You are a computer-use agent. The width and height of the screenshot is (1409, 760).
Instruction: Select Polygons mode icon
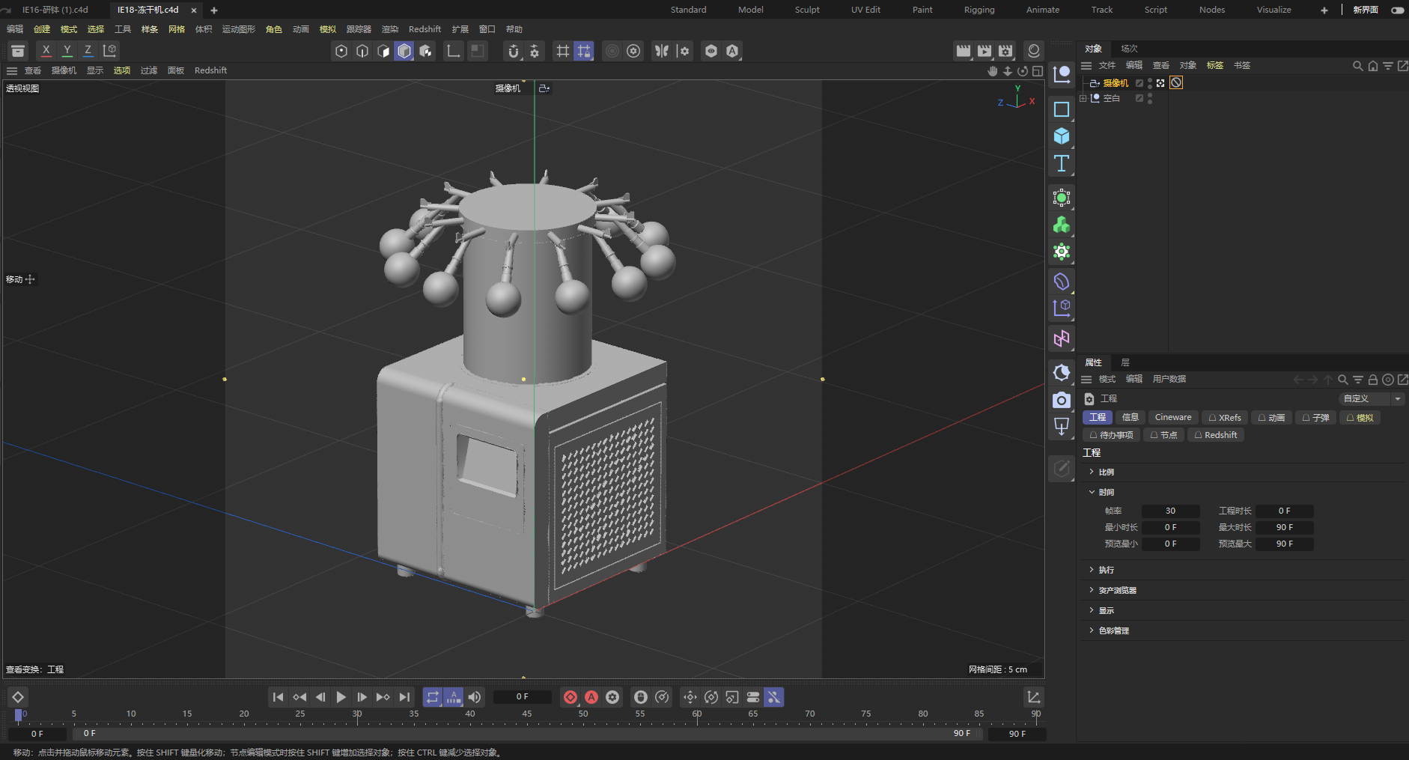click(383, 51)
